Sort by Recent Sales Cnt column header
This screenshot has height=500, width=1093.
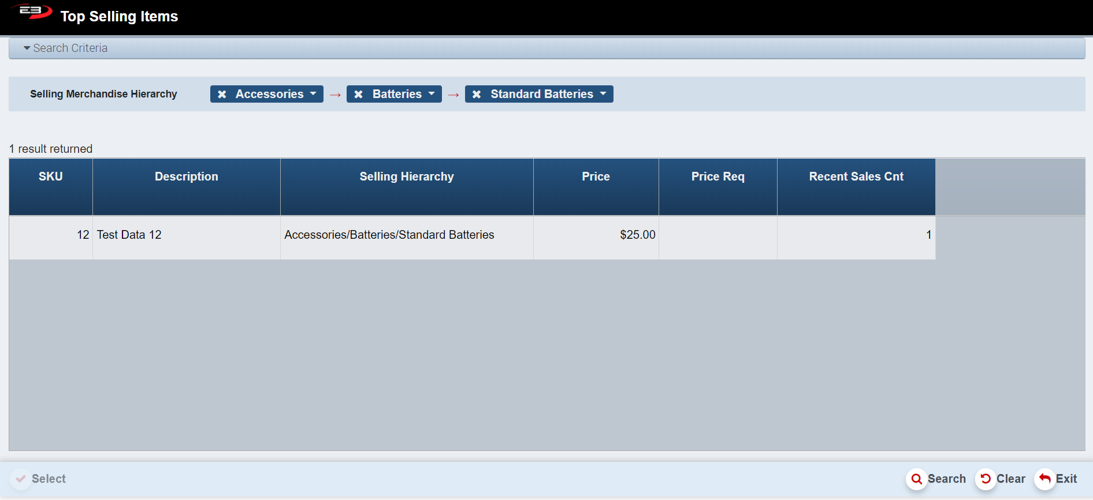pyautogui.click(x=856, y=176)
